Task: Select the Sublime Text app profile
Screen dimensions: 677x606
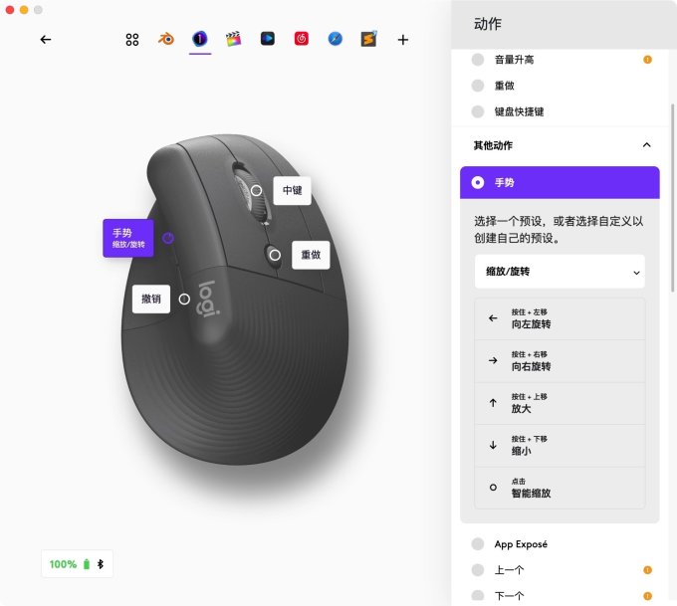Action: [369, 39]
